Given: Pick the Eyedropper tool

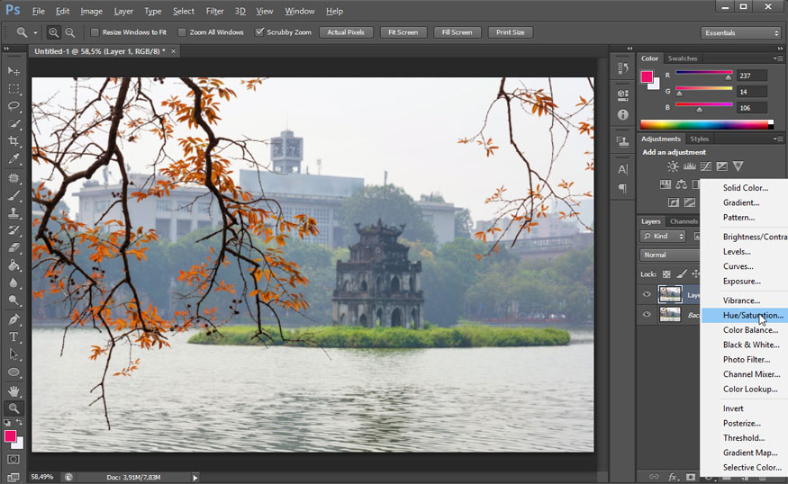Looking at the screenshot, I should [14, 159].
